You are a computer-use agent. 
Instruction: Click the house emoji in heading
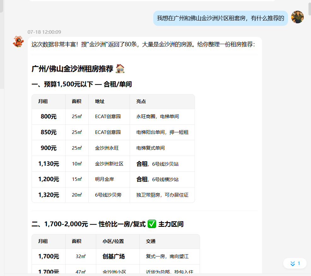[120, 69]
